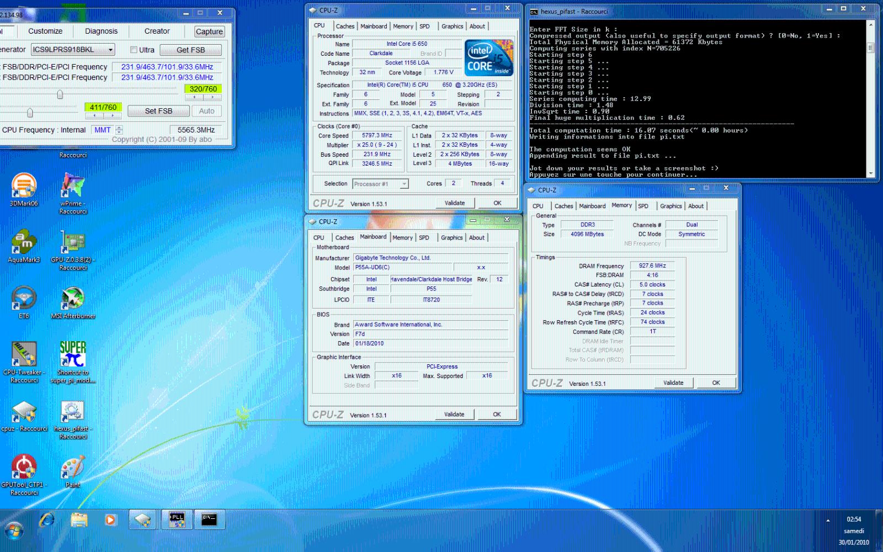The image size is (883, 552).
Task: Click the Auto button in SetFSB
Action: point(206,111)
